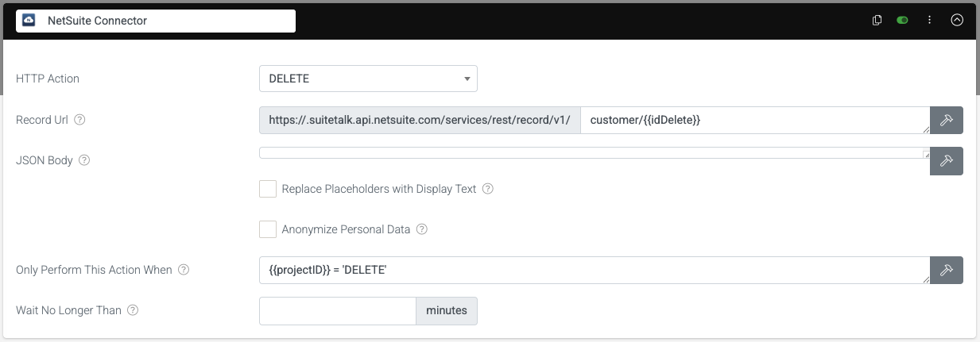
Task: Toggle the green enable switch in header
Action: click(902, 21)
